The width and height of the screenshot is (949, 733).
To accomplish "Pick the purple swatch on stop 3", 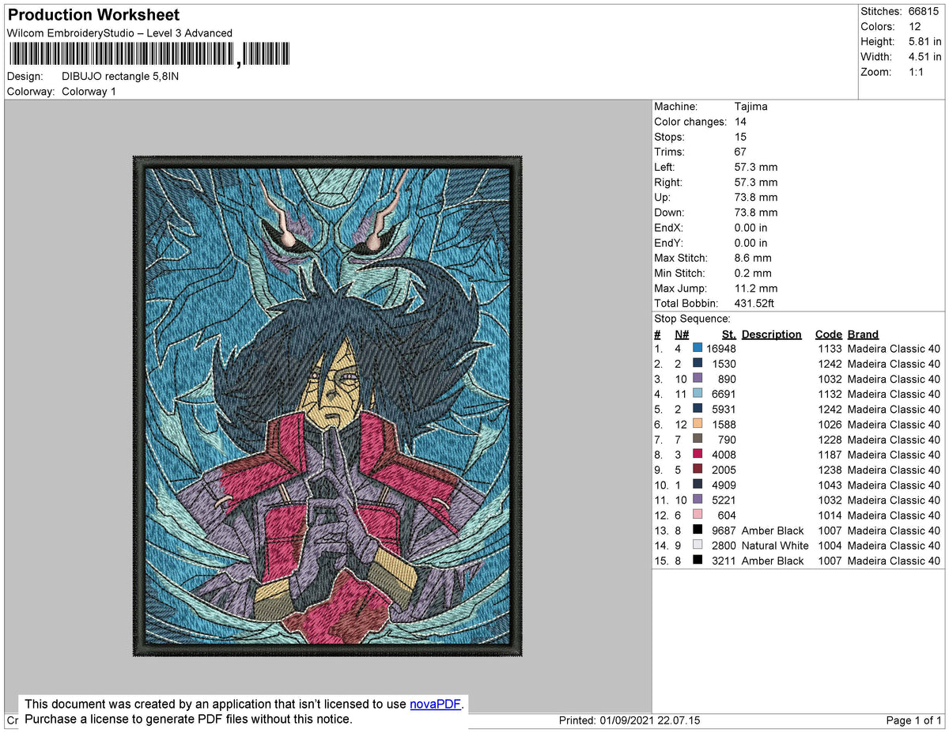I will [x=698, y=380].
